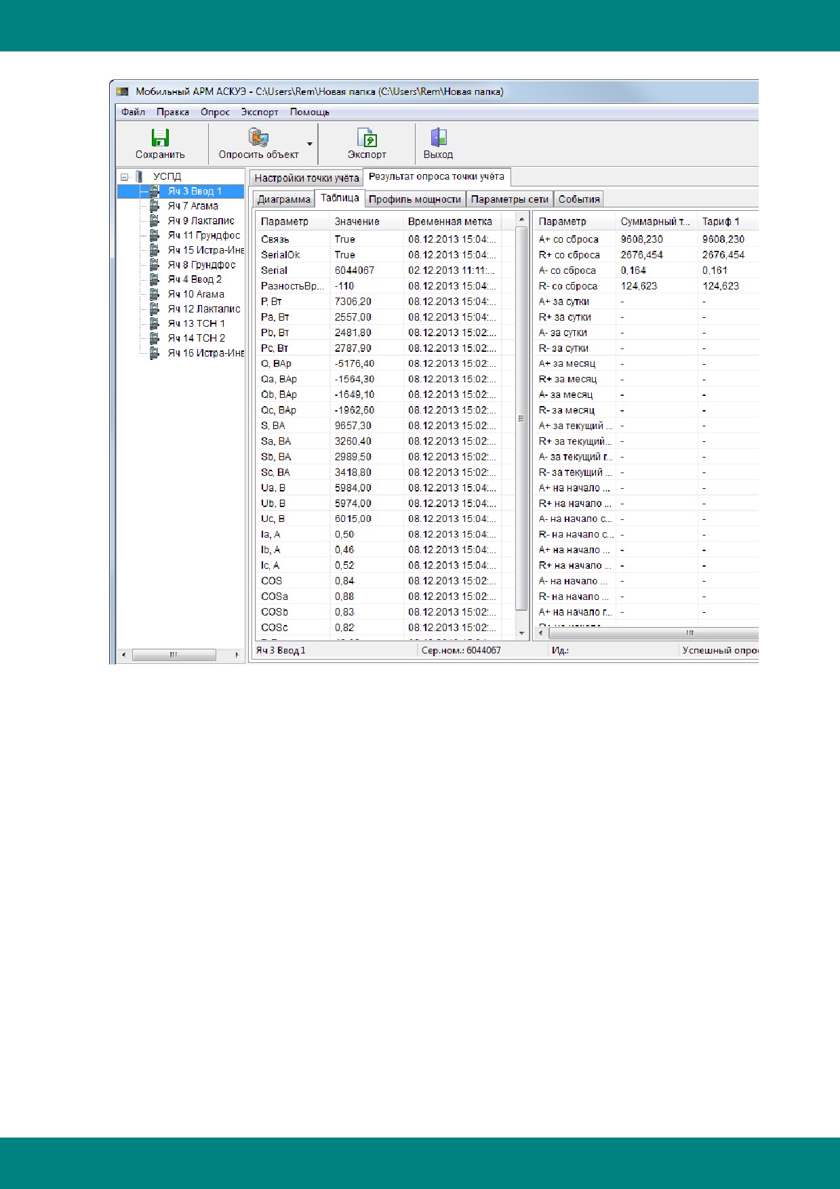Open the Опросить объект dropdown arrow
This screenshot has height=1189, width=840.
click(x=310, y=144)
